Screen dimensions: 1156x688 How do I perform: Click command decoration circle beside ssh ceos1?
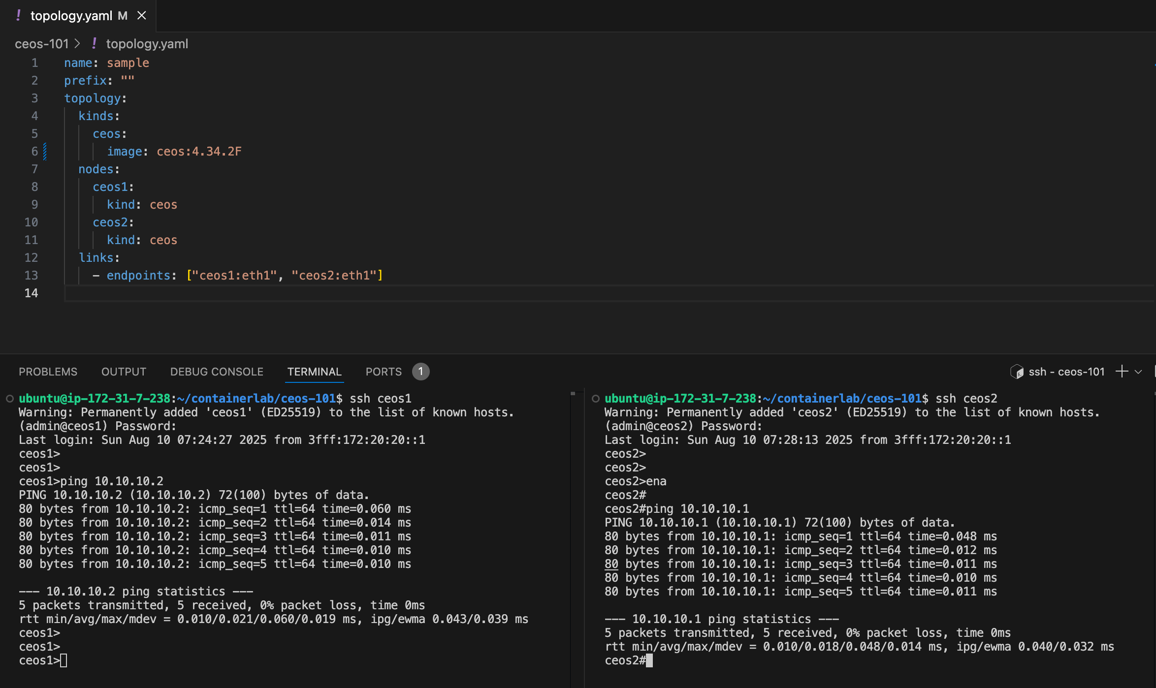tap(9, 399)
